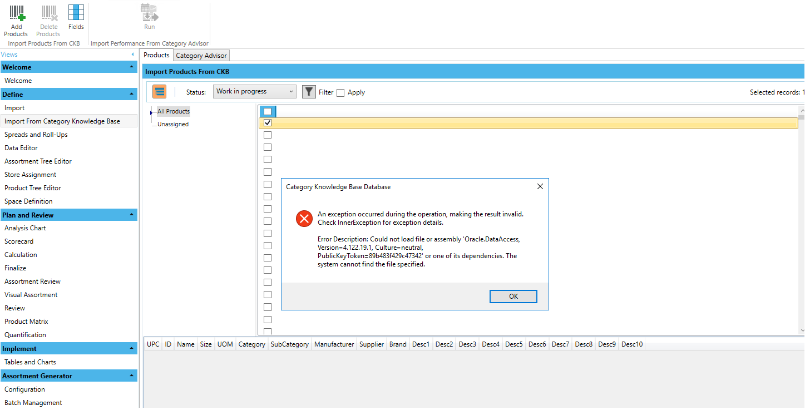Collapse the Views side panel arrow
Image resolution: width=805 pixels, height=410 pixels.
click(x=132, y=55)
